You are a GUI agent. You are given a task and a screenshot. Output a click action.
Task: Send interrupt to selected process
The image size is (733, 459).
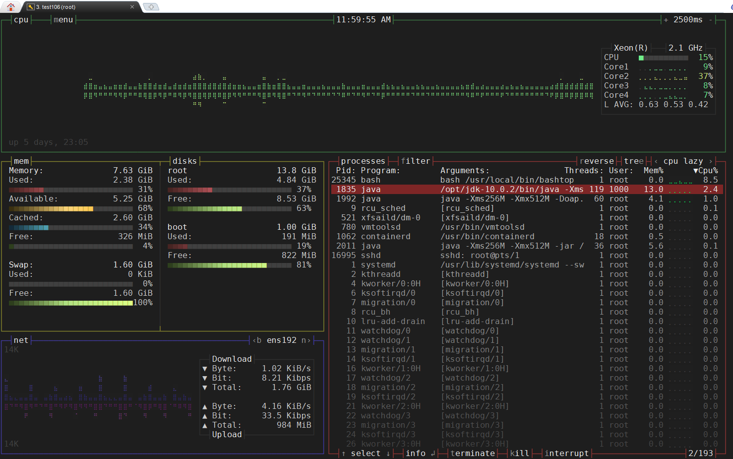[567, 454]
